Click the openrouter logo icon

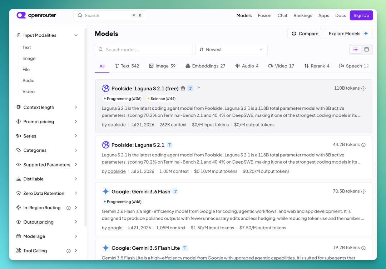21,15
